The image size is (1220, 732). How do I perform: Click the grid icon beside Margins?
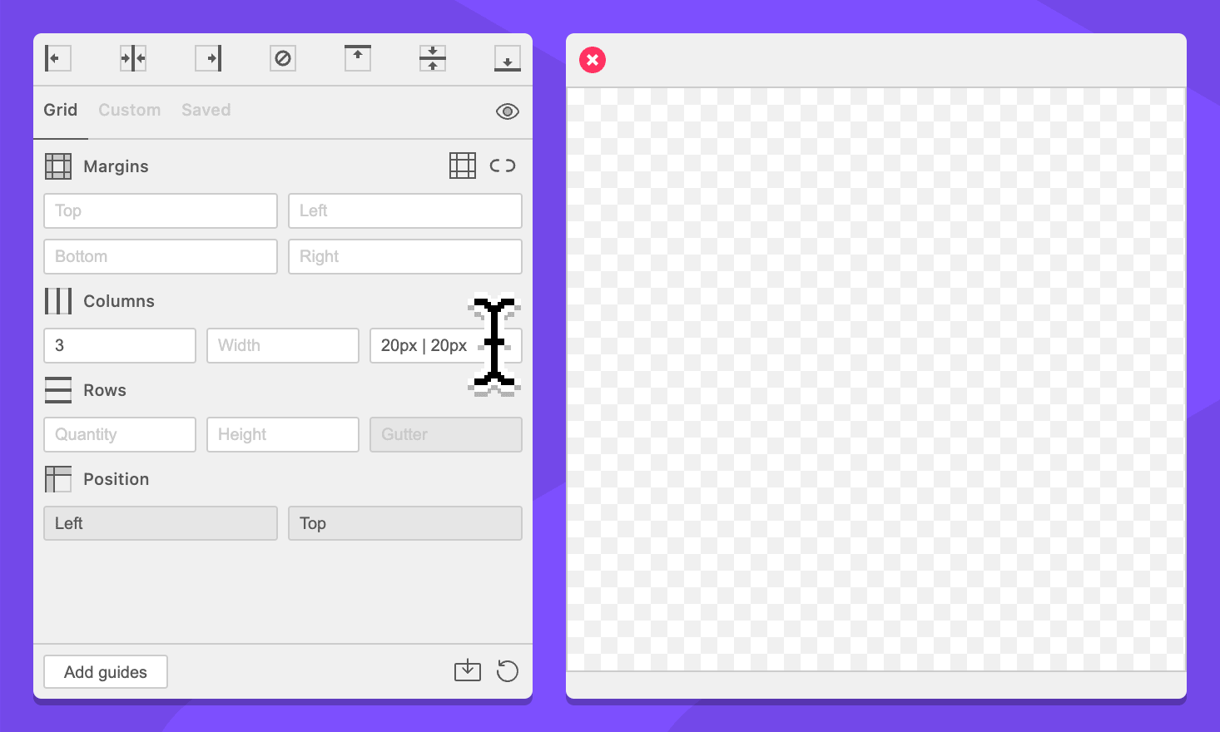coord(462,166)
